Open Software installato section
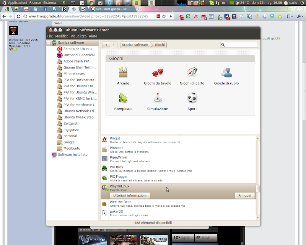 click(x=70, y=155)
